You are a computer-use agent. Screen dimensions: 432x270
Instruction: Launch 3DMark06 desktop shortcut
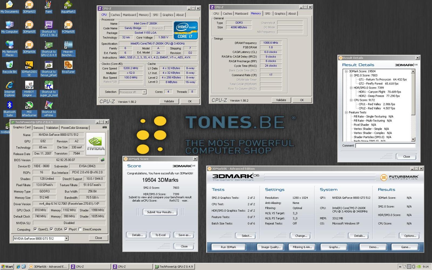29,47
